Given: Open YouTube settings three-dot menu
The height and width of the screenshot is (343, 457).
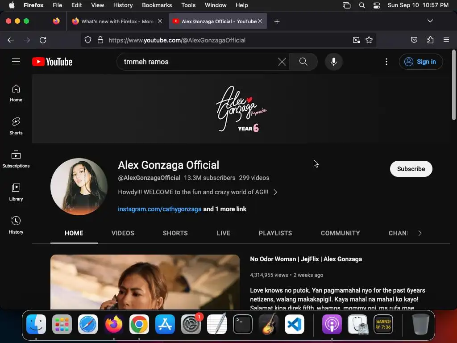Looking at the screenshot, I should 386,62.
